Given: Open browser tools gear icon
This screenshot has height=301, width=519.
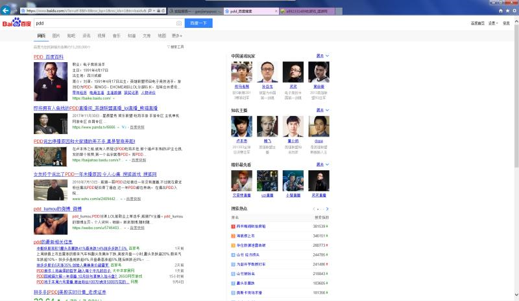Looking at the screenshot, I should [x=514, y=11].
